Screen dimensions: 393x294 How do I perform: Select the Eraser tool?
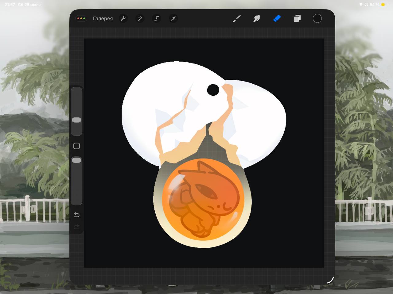pyautogui.click(x=277, y=18)
